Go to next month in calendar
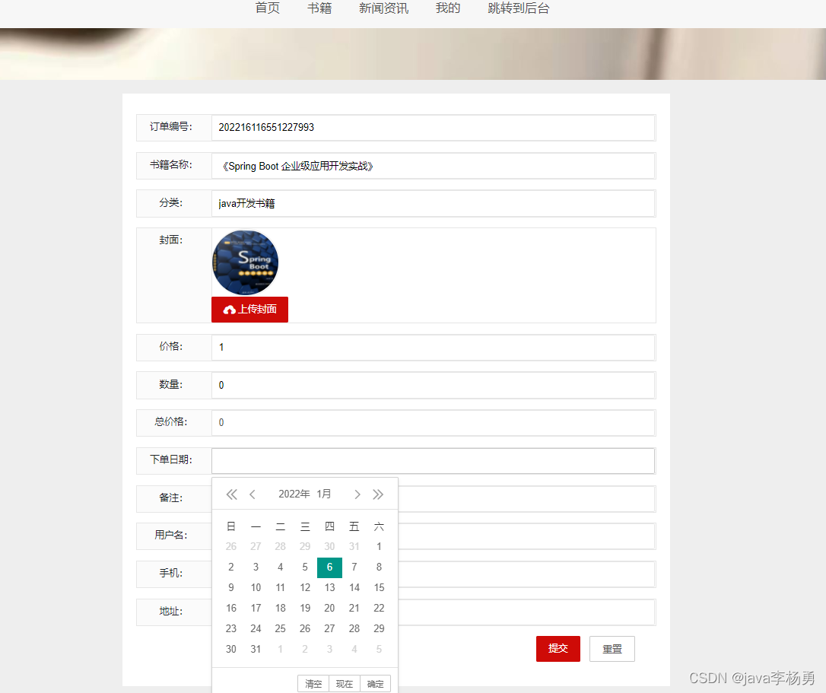Image resolution: width=826 pixels, height=693 pixels. click(x=357, y=494)
